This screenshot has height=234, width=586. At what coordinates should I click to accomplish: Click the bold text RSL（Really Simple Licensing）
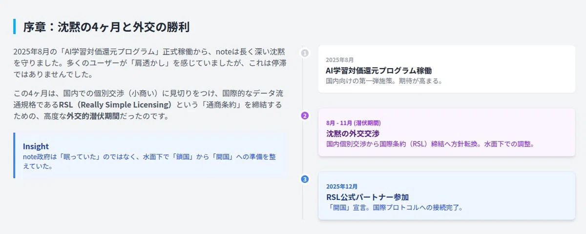pos(116,105)
